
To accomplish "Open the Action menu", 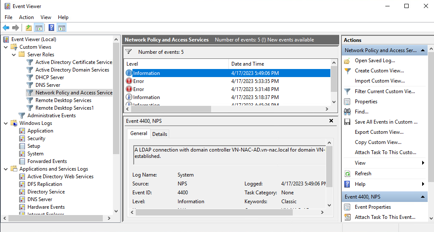I will (26, 17).
